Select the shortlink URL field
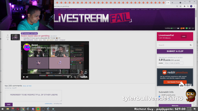Image resolution: width=198 pixels, height=111 pixels. coord(173,63)
